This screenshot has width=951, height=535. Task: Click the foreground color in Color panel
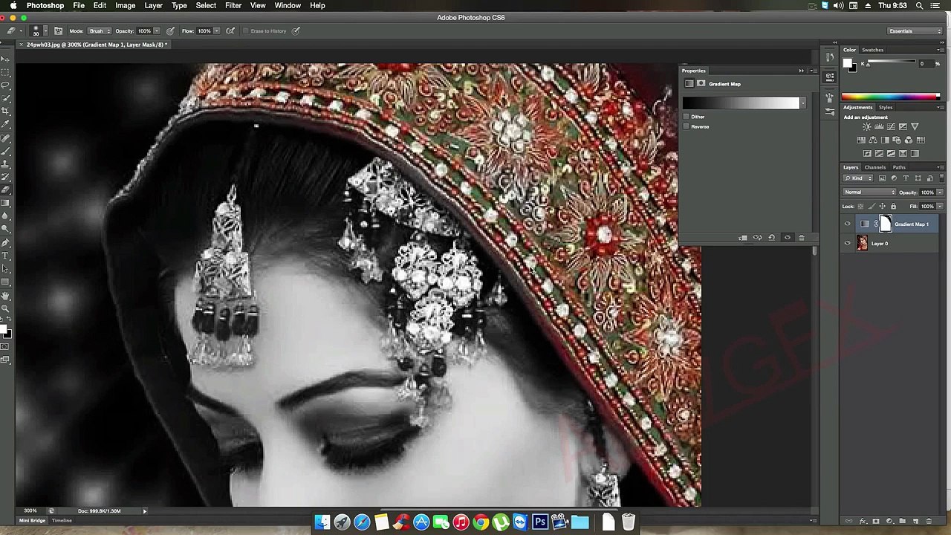(847, 63)
